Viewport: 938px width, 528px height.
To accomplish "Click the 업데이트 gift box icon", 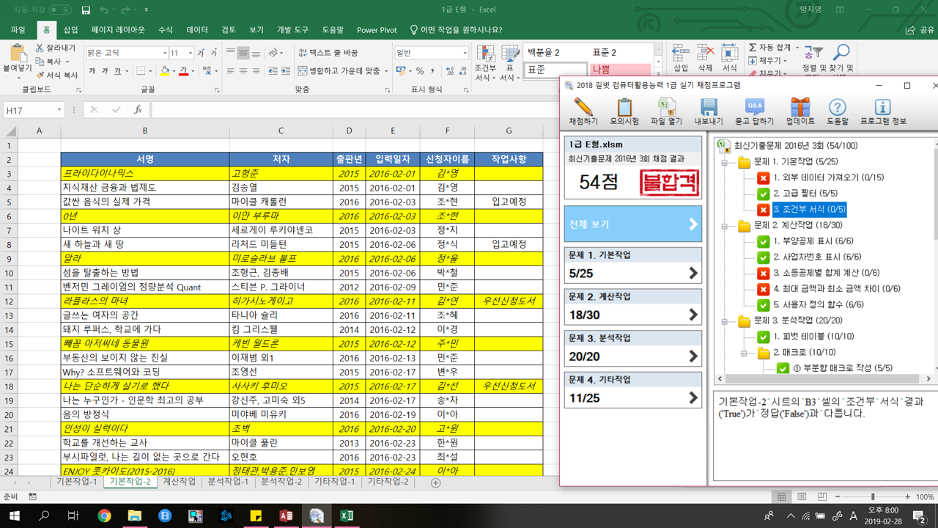I will pos(799,111).
